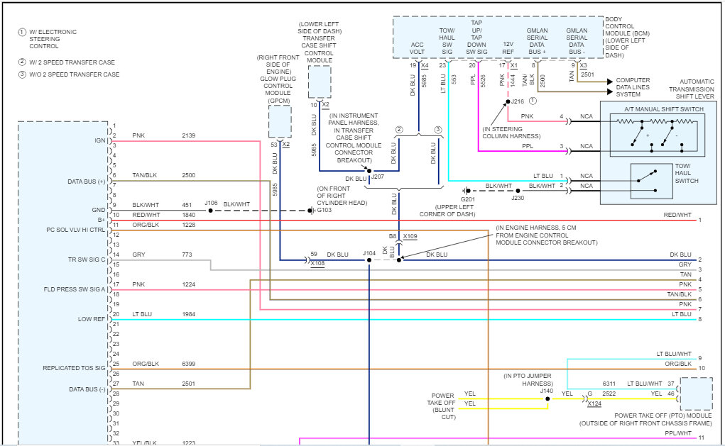
Task: Click the J104 splice label
Action: pyautogui.click(x=369, y=253)
